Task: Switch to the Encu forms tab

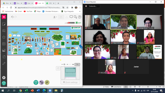Action: click(18, 3)
